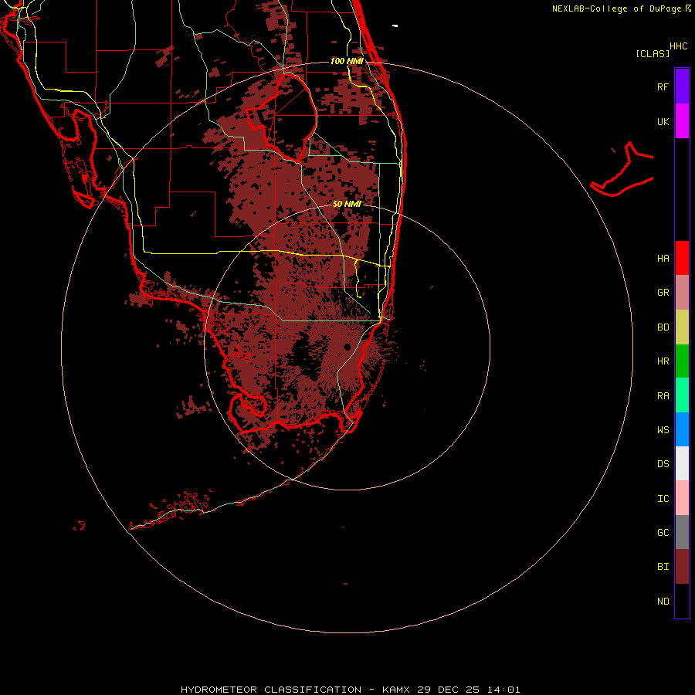
Task: Click the HA legend label
Action: 663,258
